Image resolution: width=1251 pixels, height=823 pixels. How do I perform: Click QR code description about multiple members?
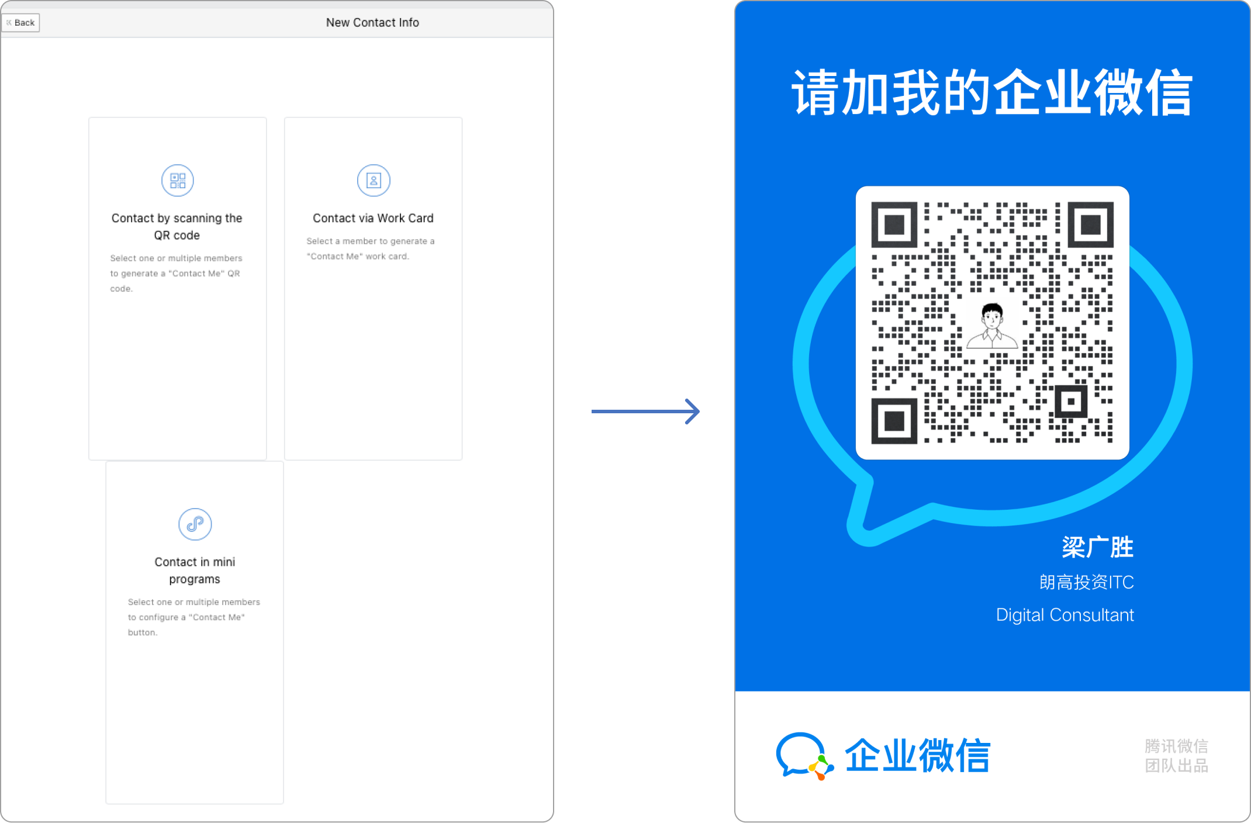click(177, 274)
